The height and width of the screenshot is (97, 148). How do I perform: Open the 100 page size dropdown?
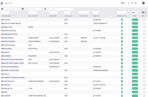tap(123, 3)
